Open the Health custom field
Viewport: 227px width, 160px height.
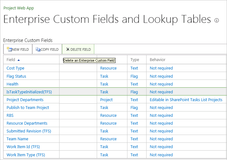pyautogui.click(x=13, y=84)
